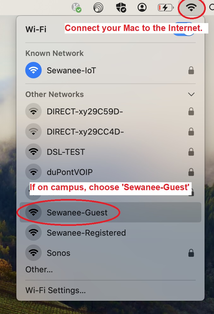Image resolution: width=214 pixels, height=314 pixels.
Task: Connect to the duPontVOIP network
Action: pos(110,172)
